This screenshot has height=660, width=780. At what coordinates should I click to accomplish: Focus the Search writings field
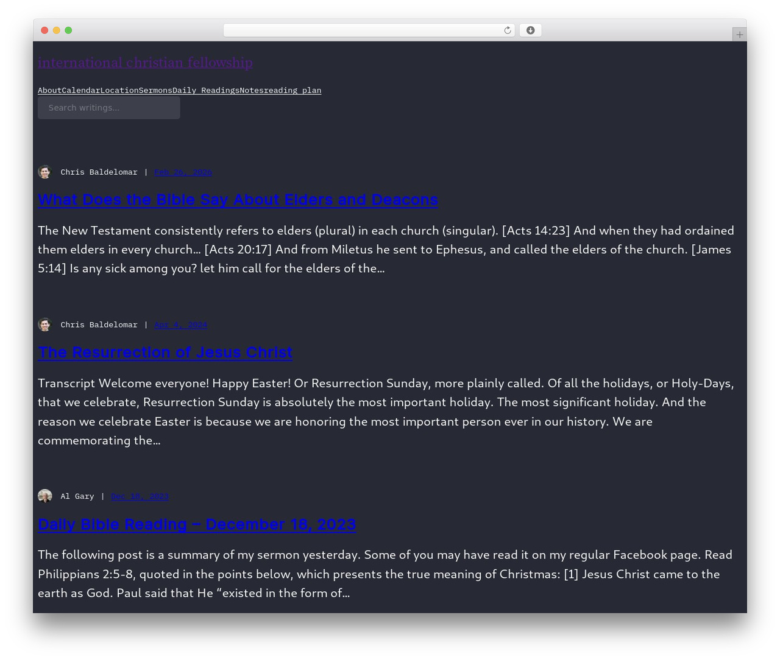click(109, 108)
